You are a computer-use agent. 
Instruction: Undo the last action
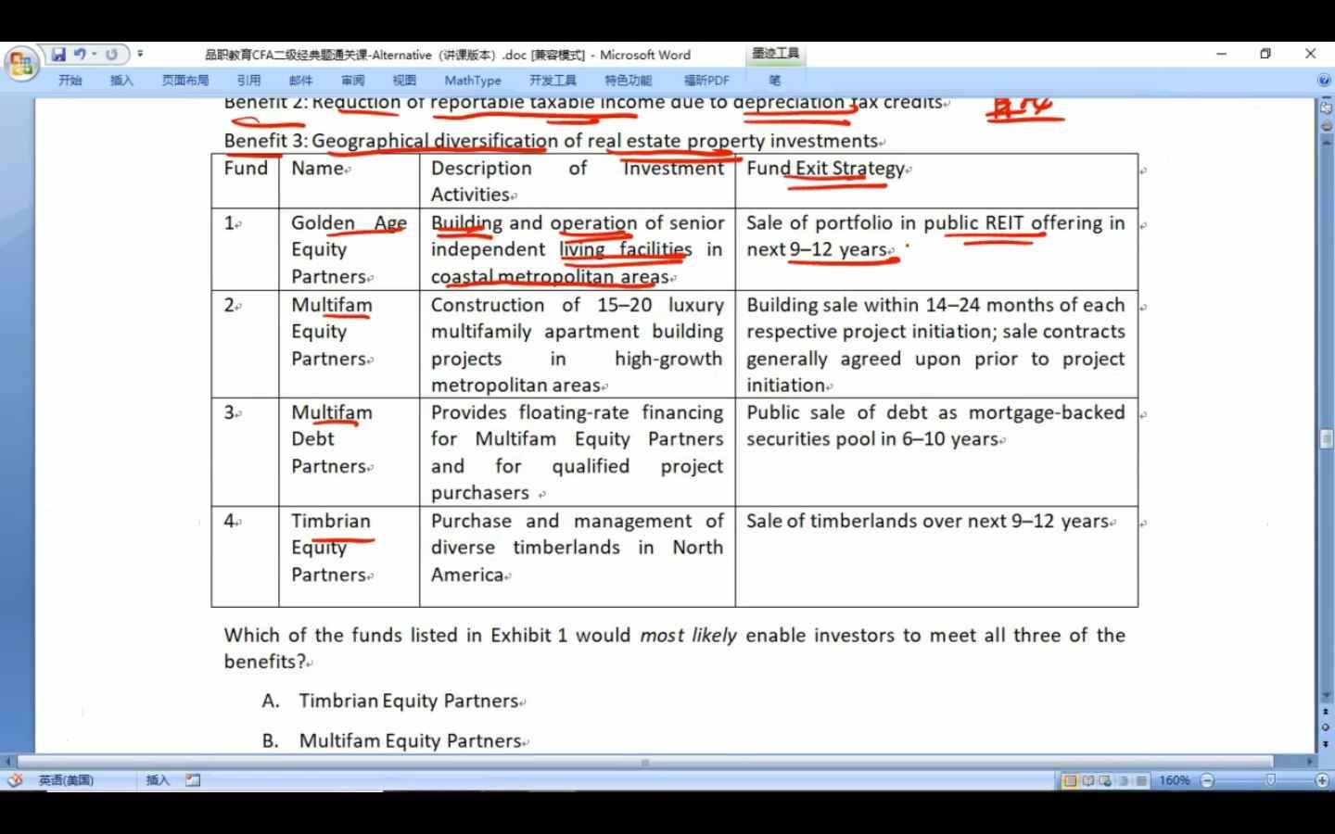(80, 55)
